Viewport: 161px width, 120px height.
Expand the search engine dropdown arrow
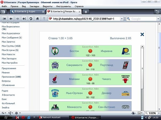pos(128,19)
